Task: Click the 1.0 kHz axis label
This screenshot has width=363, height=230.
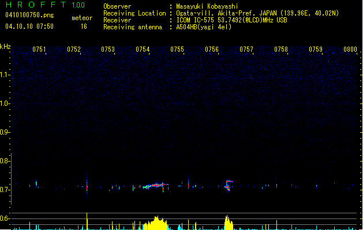Action: pos(5,103)
